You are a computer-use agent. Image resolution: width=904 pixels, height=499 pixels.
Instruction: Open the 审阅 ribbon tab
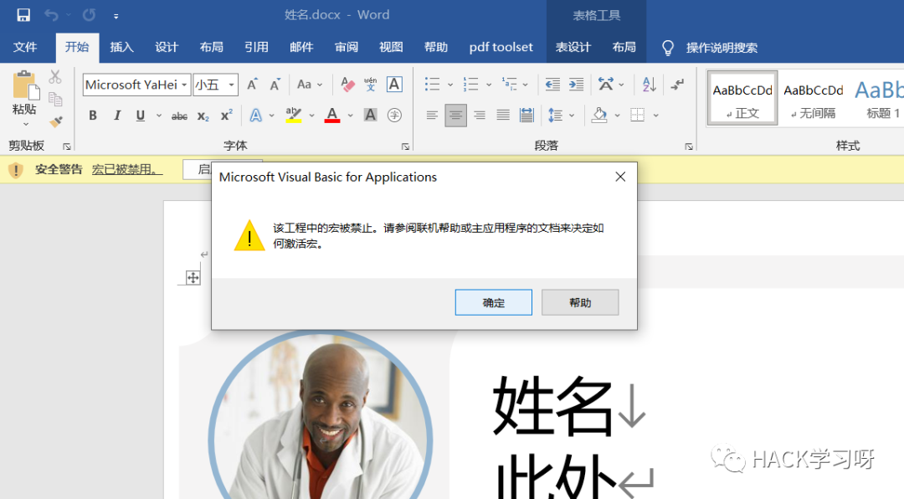(347, 47)
